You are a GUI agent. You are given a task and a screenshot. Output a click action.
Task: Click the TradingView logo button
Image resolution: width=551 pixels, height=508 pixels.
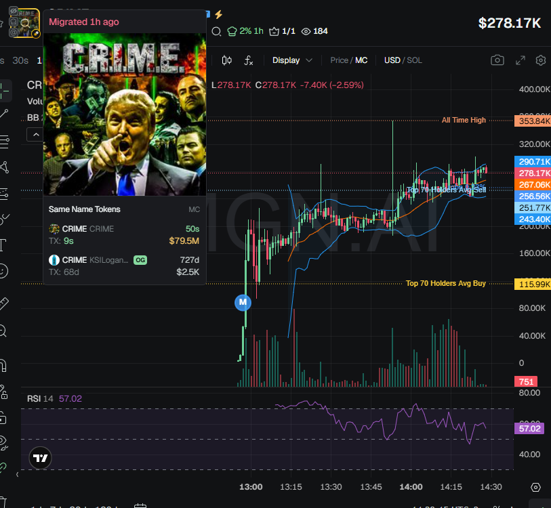pyautogui.click(x=40, y=458)
